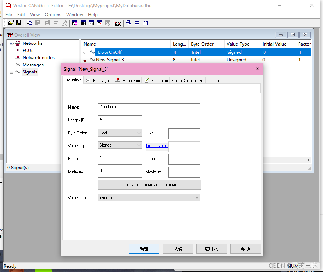This screenshot has width=323, height=272.
Task: Click the Maximum input field
Action: [184, 172]
